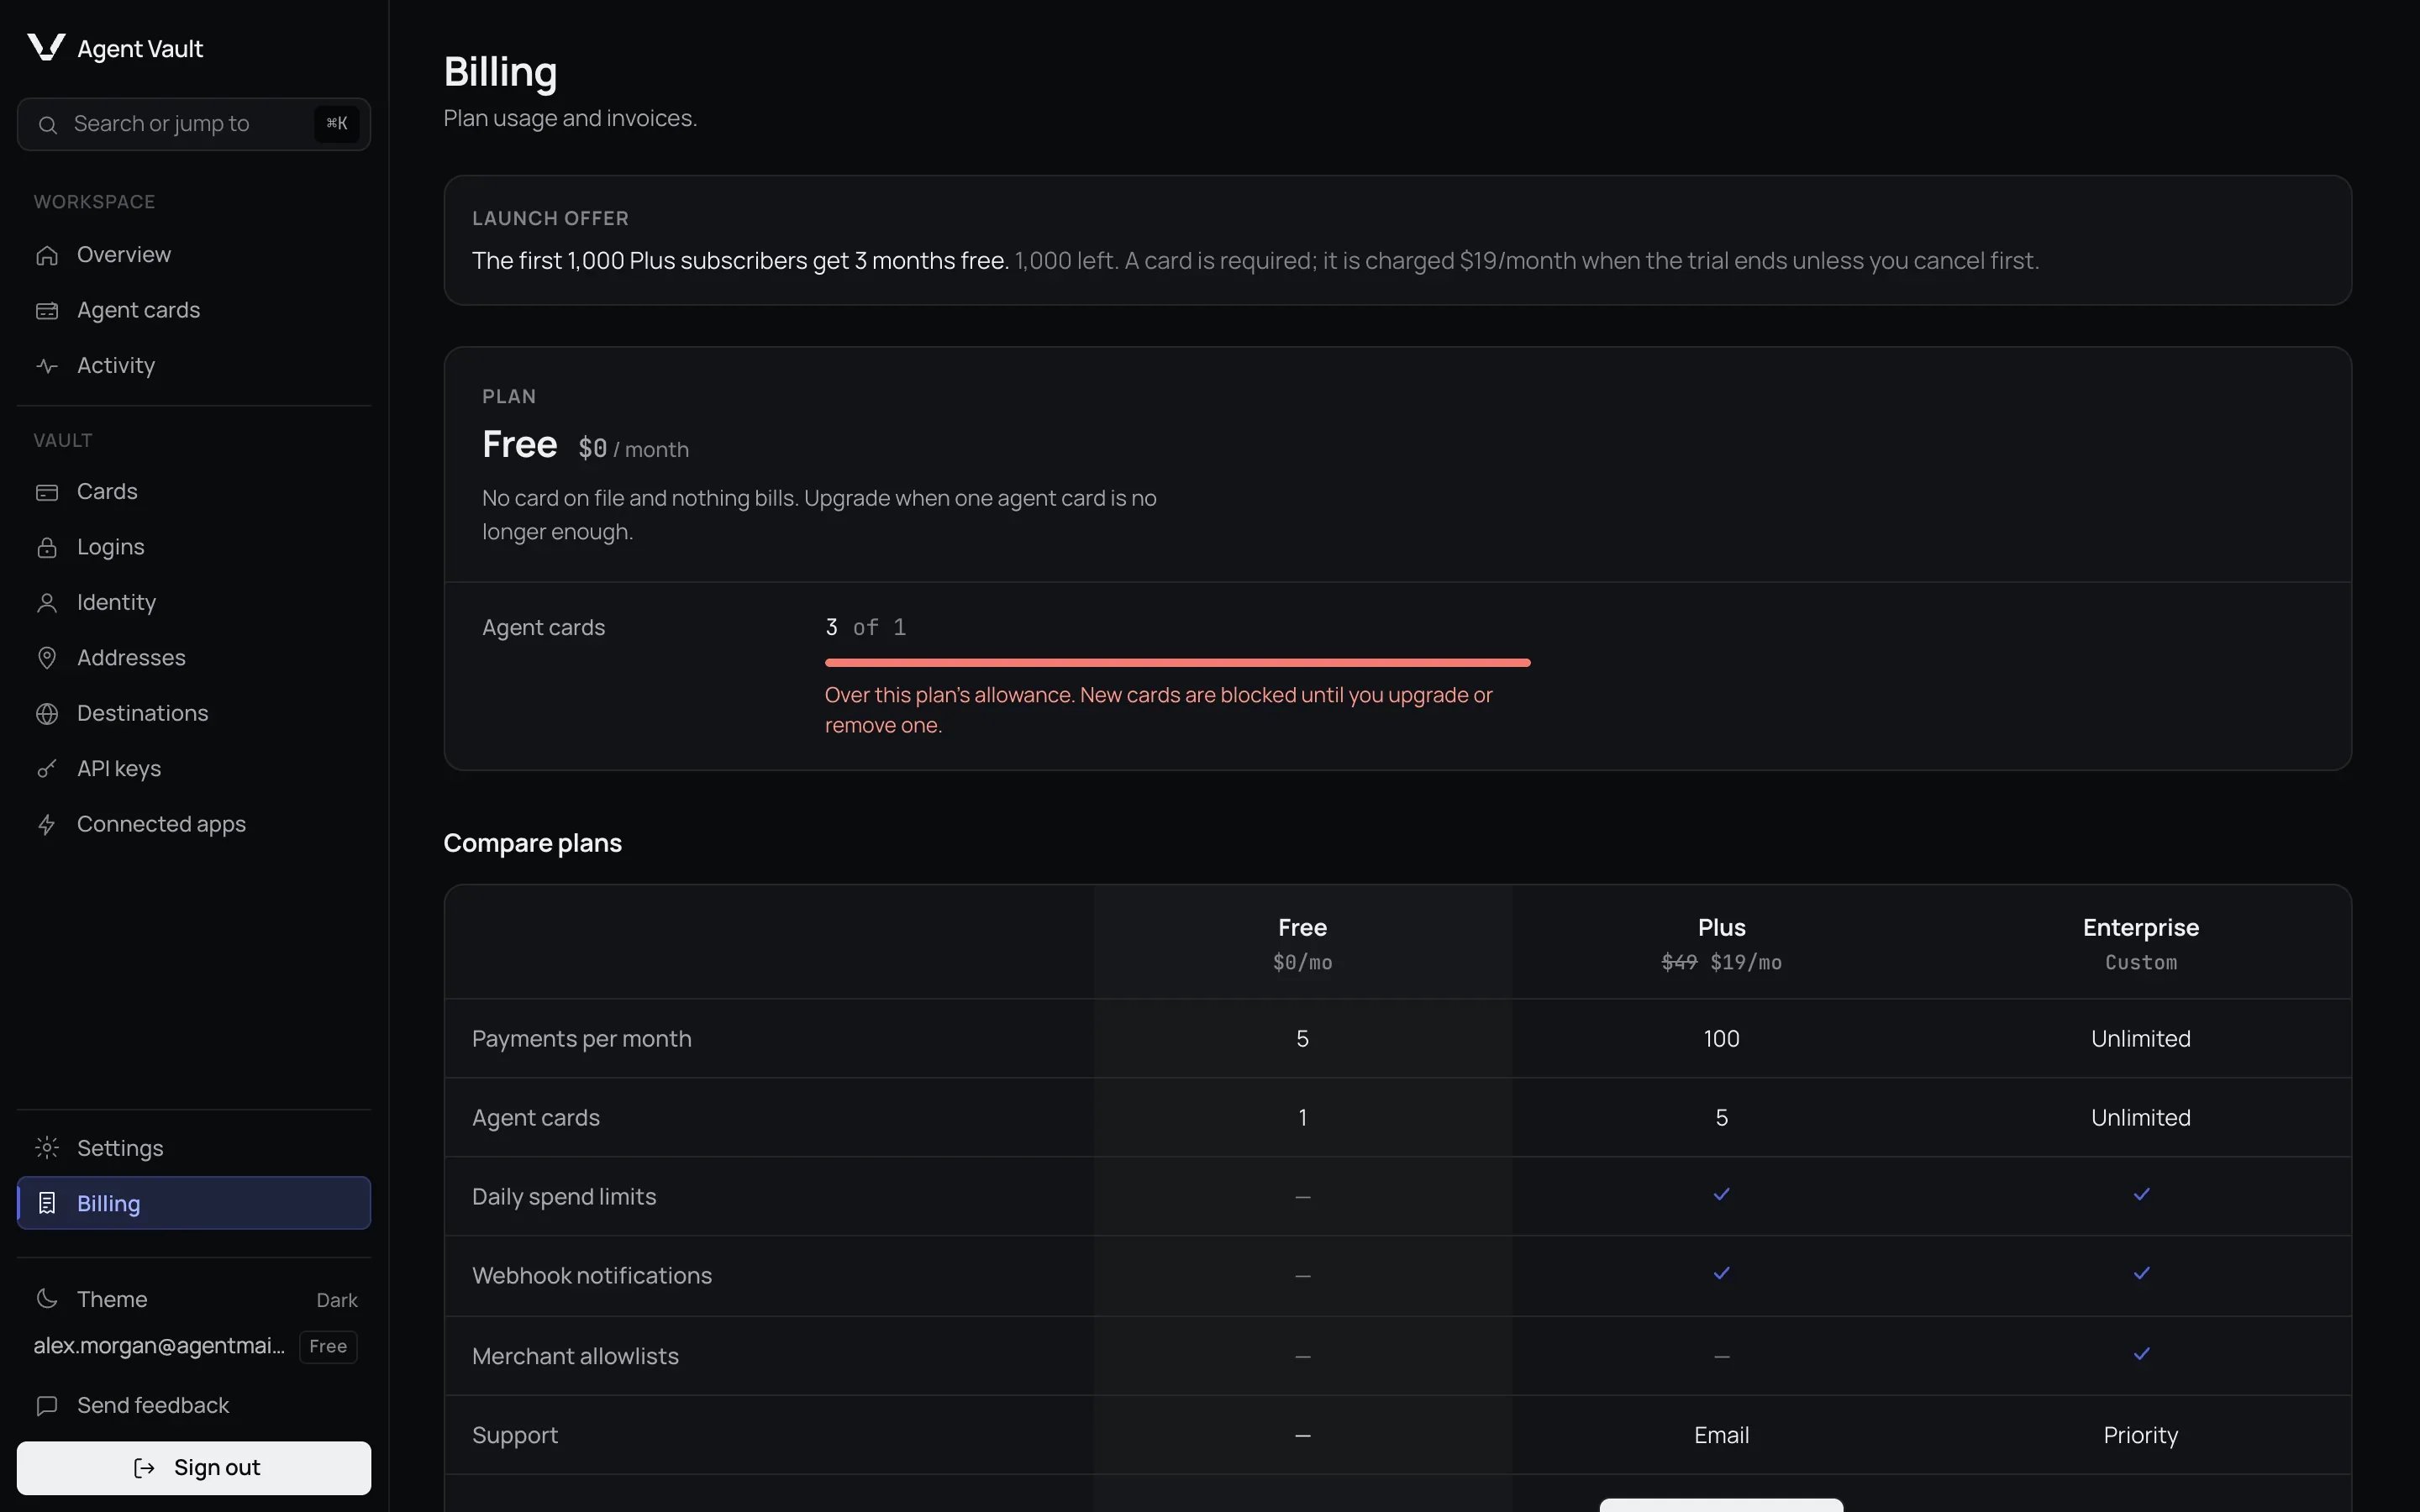Click the Cards credit-card icon
The image size is (2420, 1512).
pos(47,492)
